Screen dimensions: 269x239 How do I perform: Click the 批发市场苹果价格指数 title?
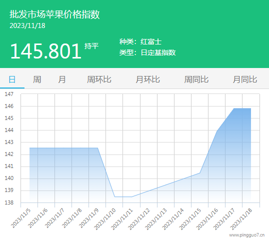[54, 14]
